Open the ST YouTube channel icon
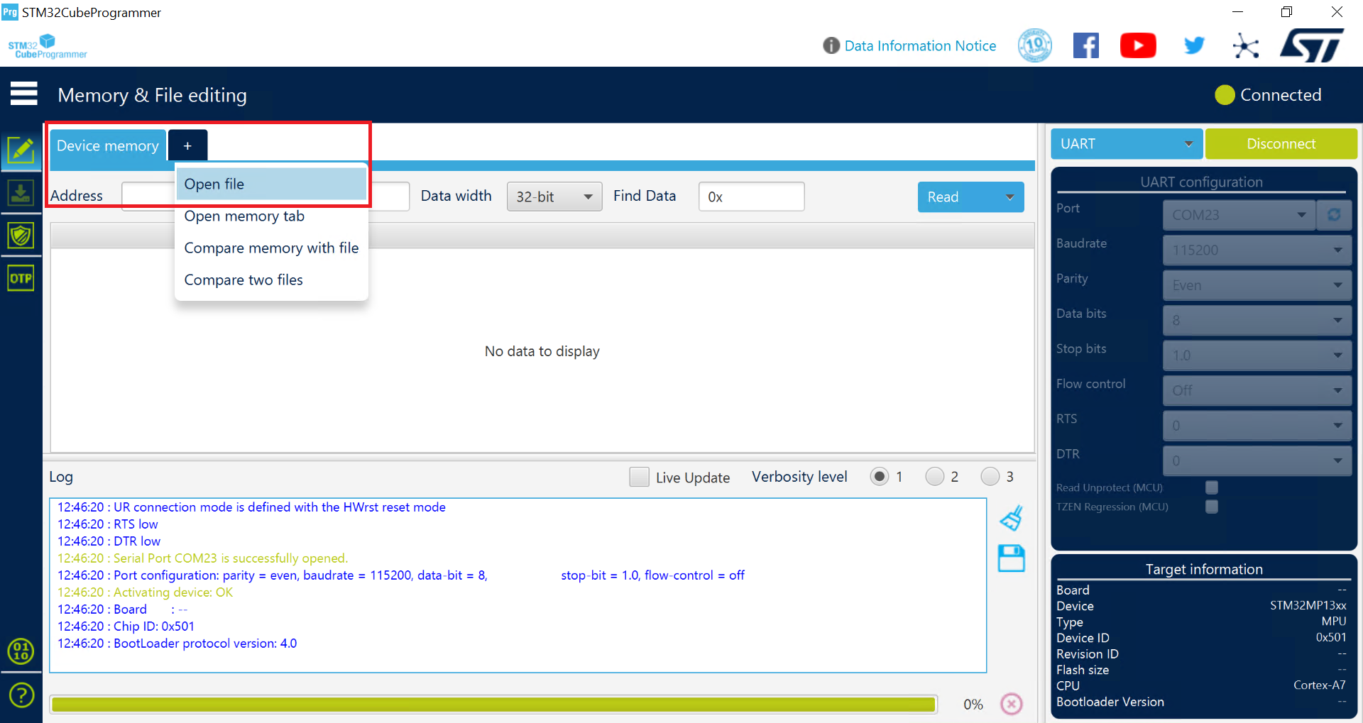 coord(1138,46)
